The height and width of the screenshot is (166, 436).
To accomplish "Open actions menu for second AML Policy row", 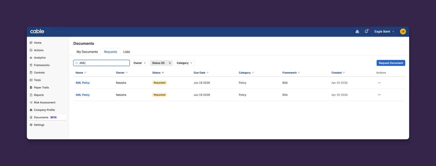I will pyautogui.click(x=379, y=95).
